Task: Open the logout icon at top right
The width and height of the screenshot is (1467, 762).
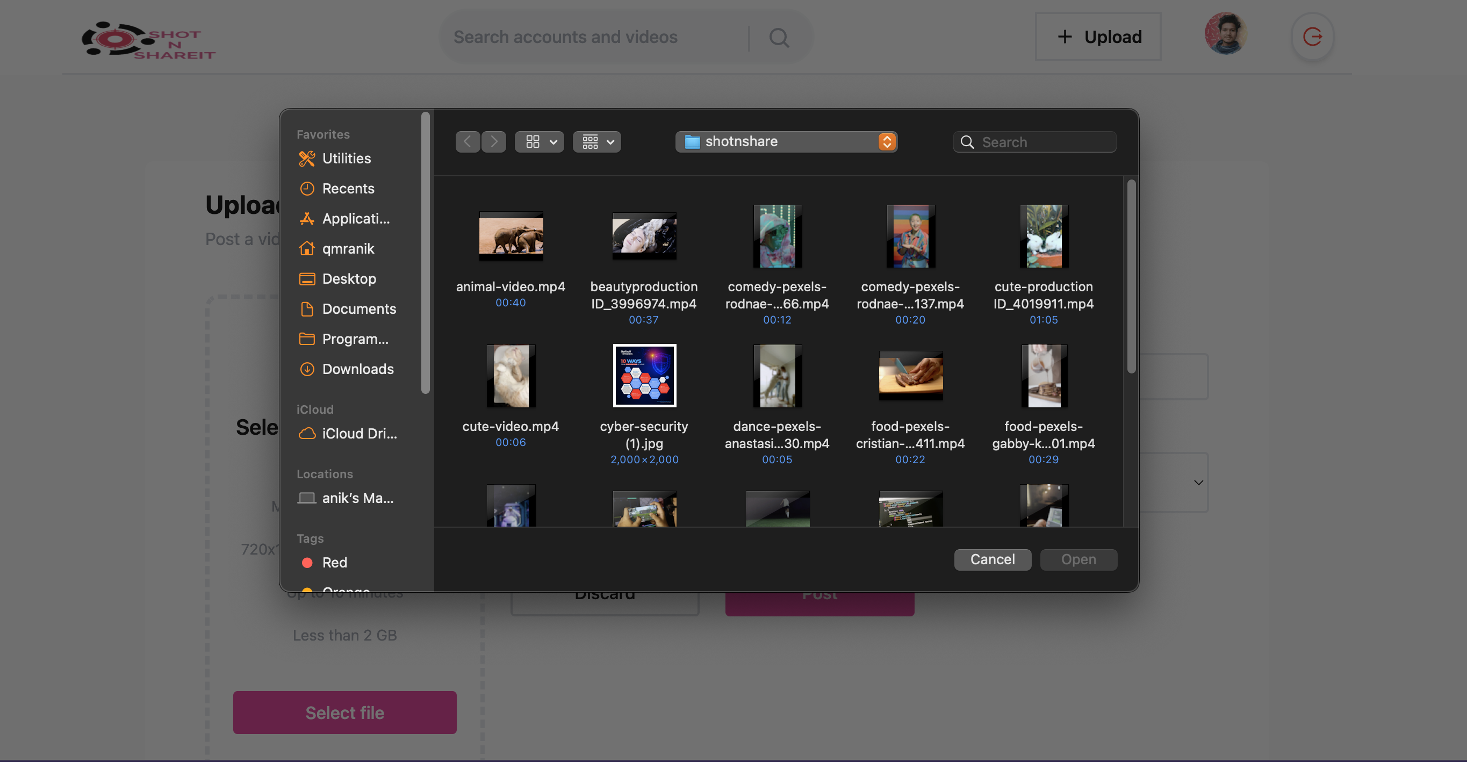Action: point(1313,37)
